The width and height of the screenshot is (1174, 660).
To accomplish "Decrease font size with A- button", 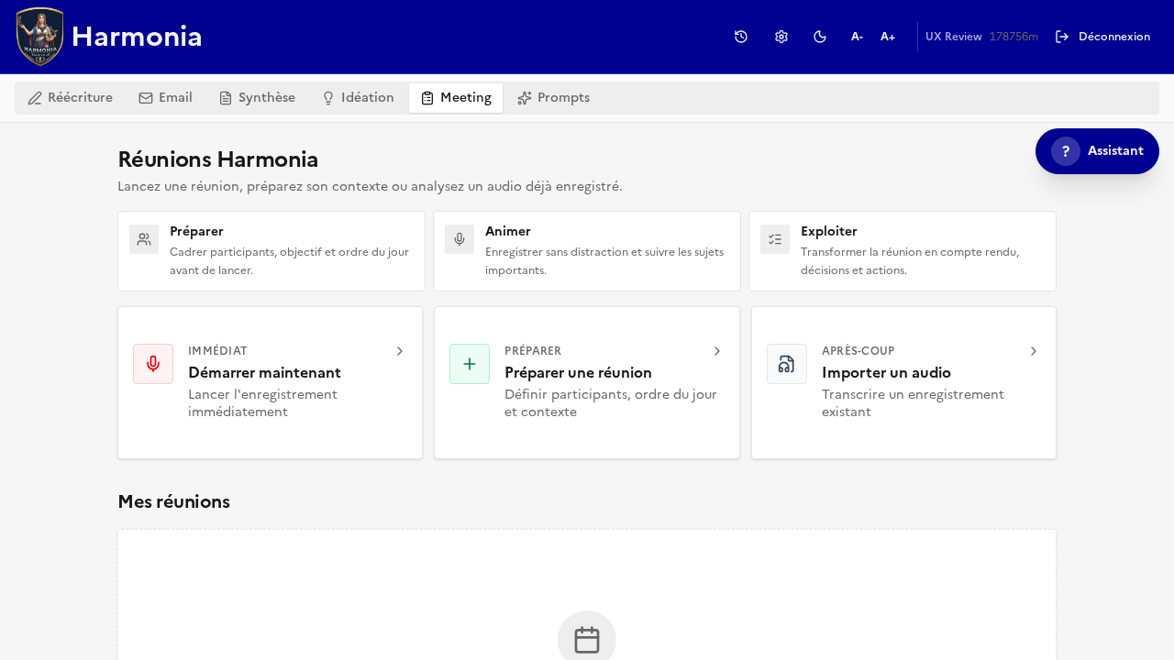I will point(857,37).
